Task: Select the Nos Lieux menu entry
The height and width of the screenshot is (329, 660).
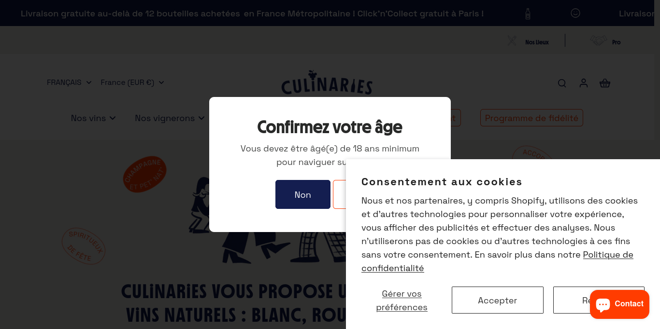Action: pyautogui.click(x=537, y=42)
